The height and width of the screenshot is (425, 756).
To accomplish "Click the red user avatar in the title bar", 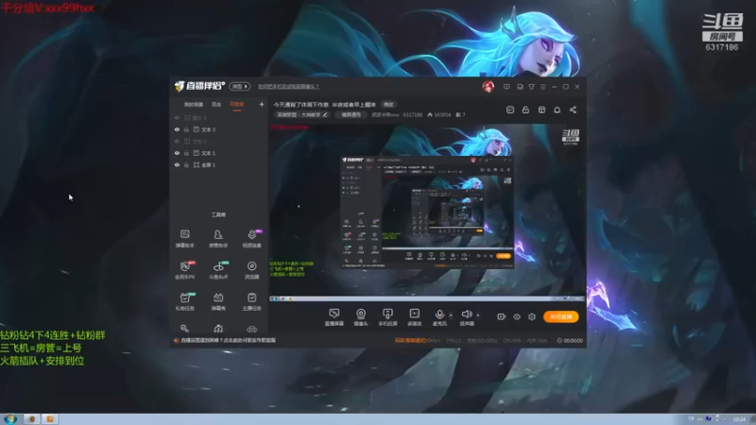I will (x=488, y=87).
